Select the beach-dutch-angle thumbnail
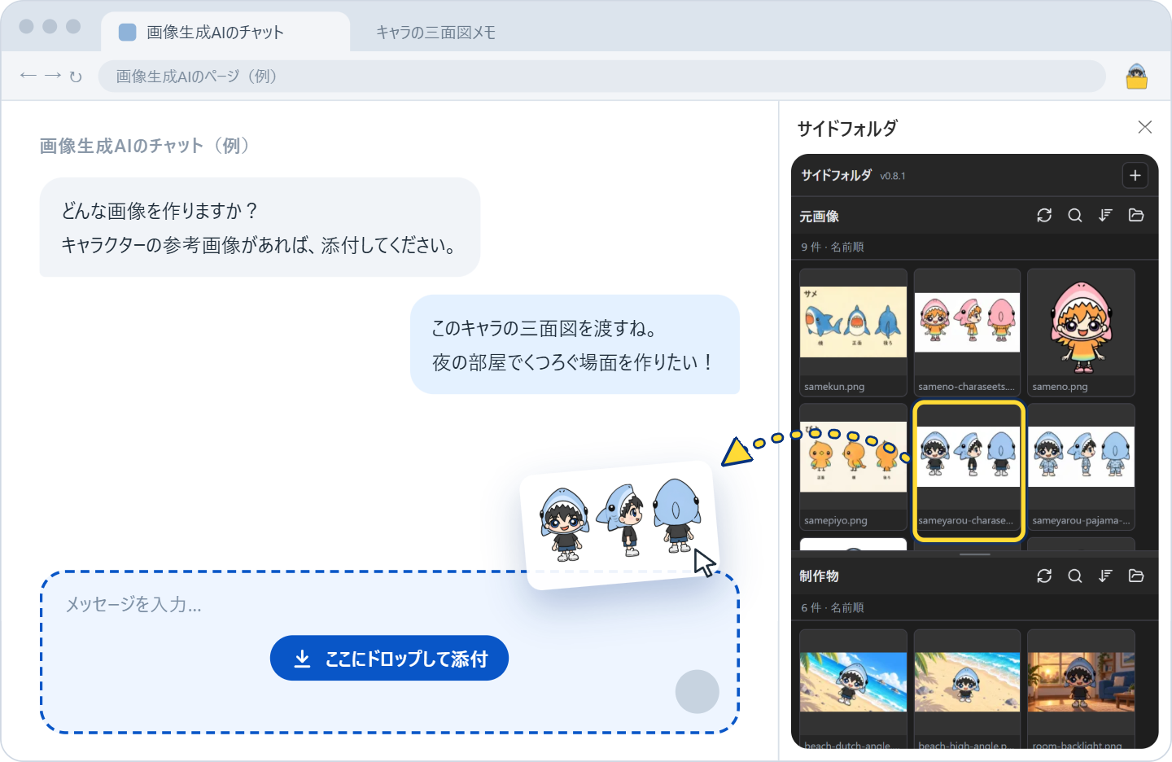The image size is (1172, 762). point(853,689)
